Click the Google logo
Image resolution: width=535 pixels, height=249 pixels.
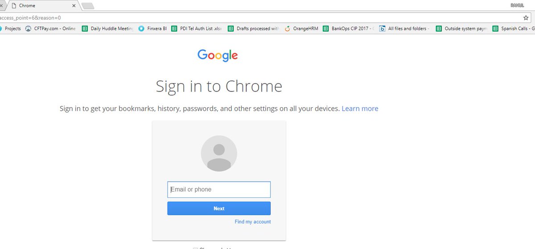coord(218,55)
